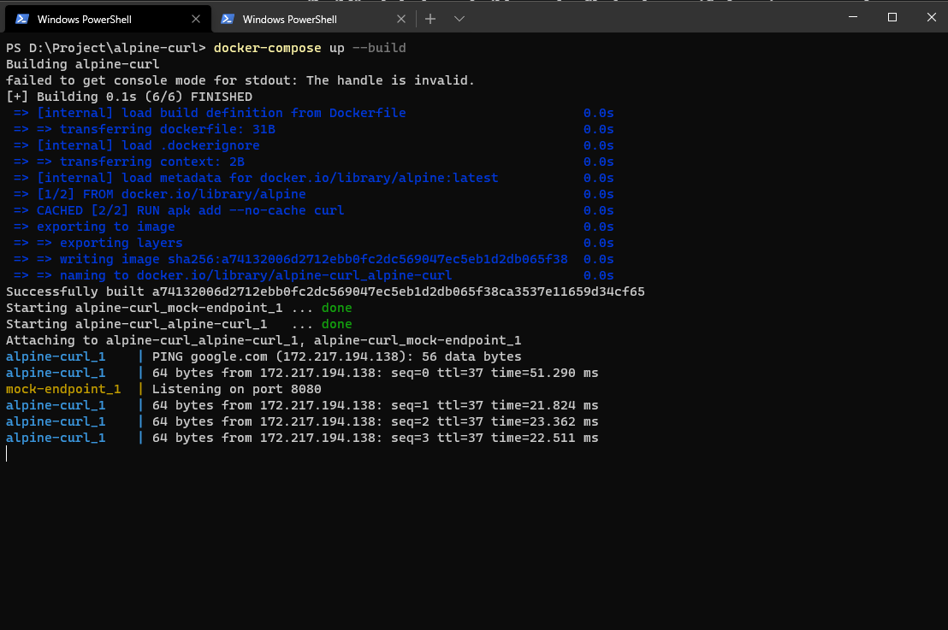948x630 pixels.
Task: Click the 'seq=1' ping reply line
Action: tap(302, 406)
